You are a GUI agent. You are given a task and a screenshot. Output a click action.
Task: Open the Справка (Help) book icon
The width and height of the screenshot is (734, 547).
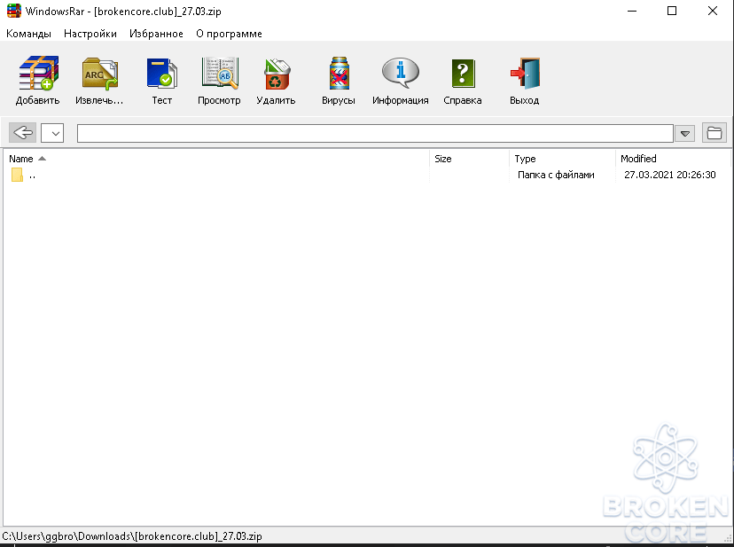(x=463, y=73)
